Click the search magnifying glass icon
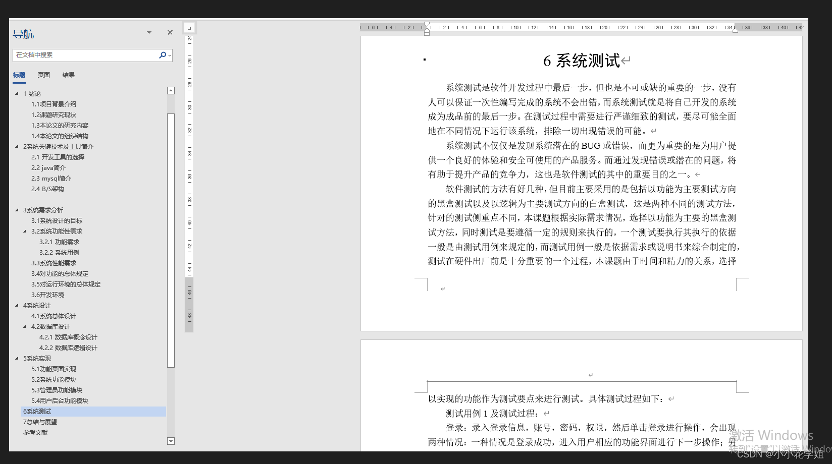Screen dimensions: 832x464 click(x=162, y=55)
